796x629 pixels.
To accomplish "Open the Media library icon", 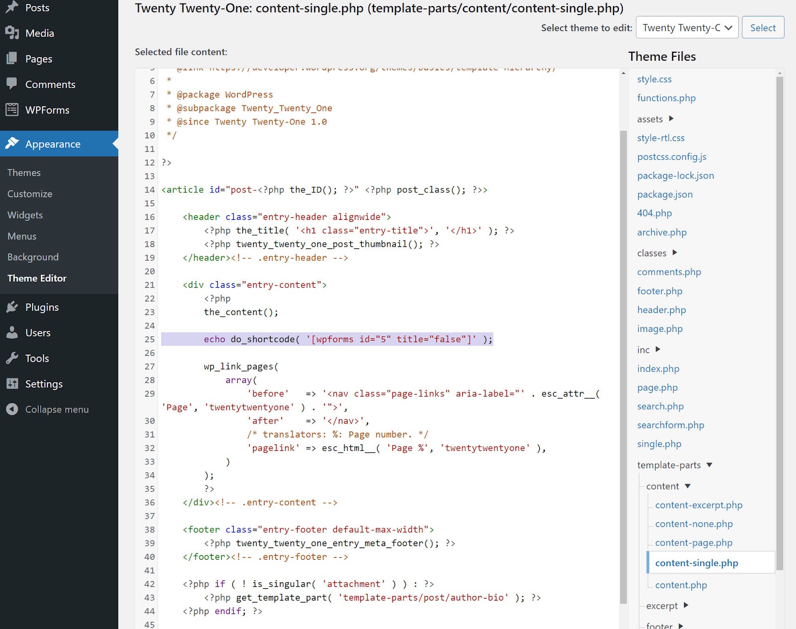I will pyautogui.click(x=12, y=33).
